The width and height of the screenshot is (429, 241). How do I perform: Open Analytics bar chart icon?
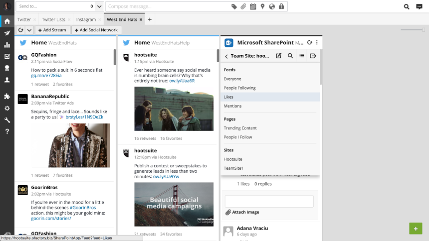(x=7, y=45)
